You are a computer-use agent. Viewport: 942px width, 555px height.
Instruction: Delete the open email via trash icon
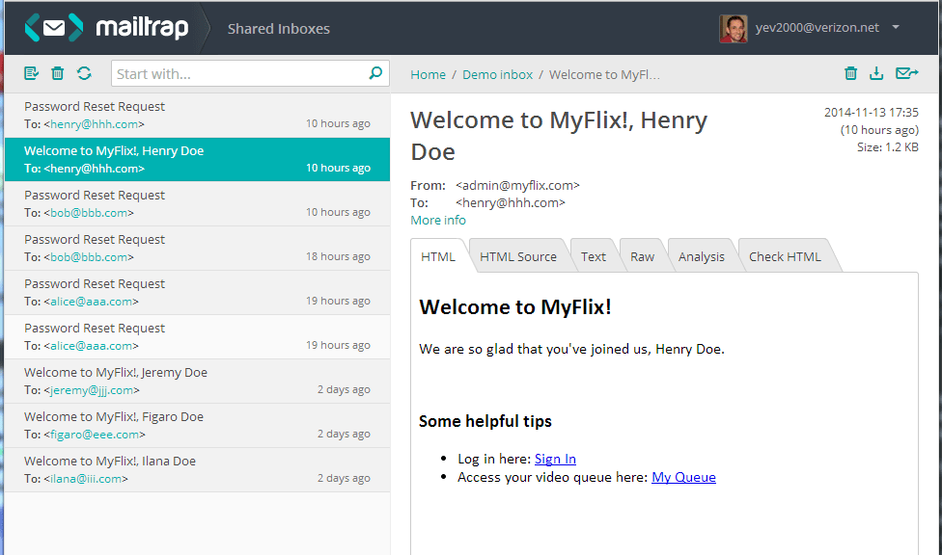click(x=850, y=73)
